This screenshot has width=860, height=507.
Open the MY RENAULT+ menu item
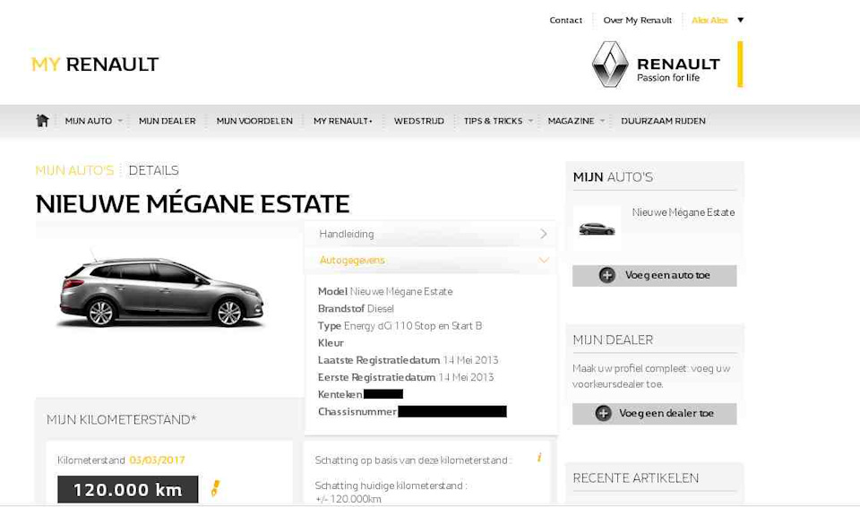[x=343, y=121]
